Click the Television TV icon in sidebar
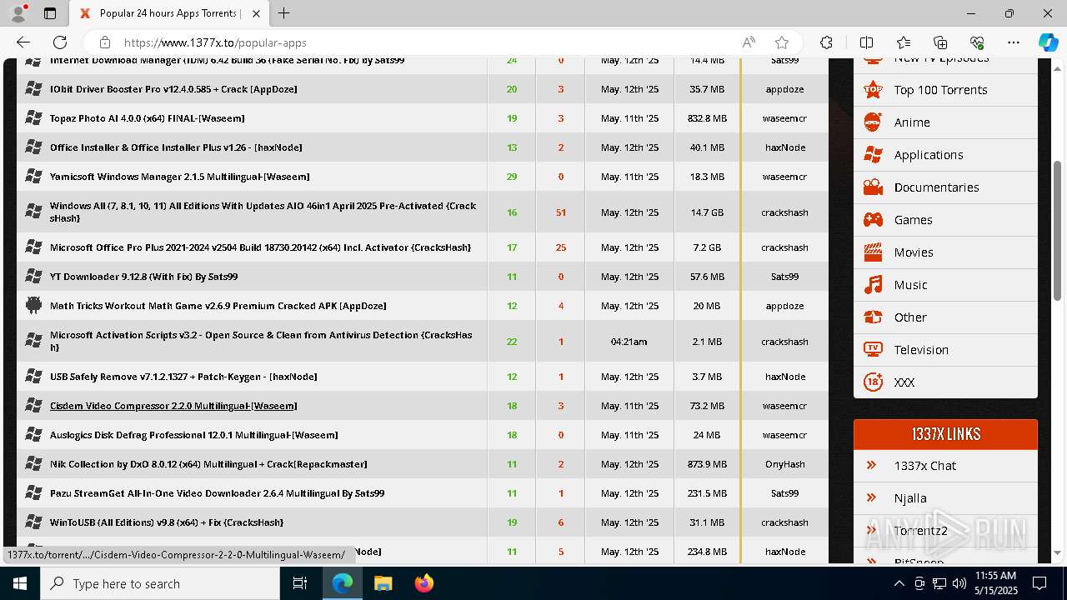1067x600 pixels. point(873,350)
